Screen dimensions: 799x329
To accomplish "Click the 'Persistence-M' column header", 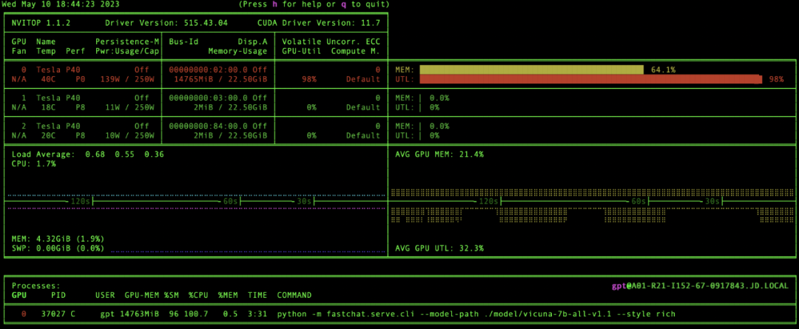I will 127,41.
